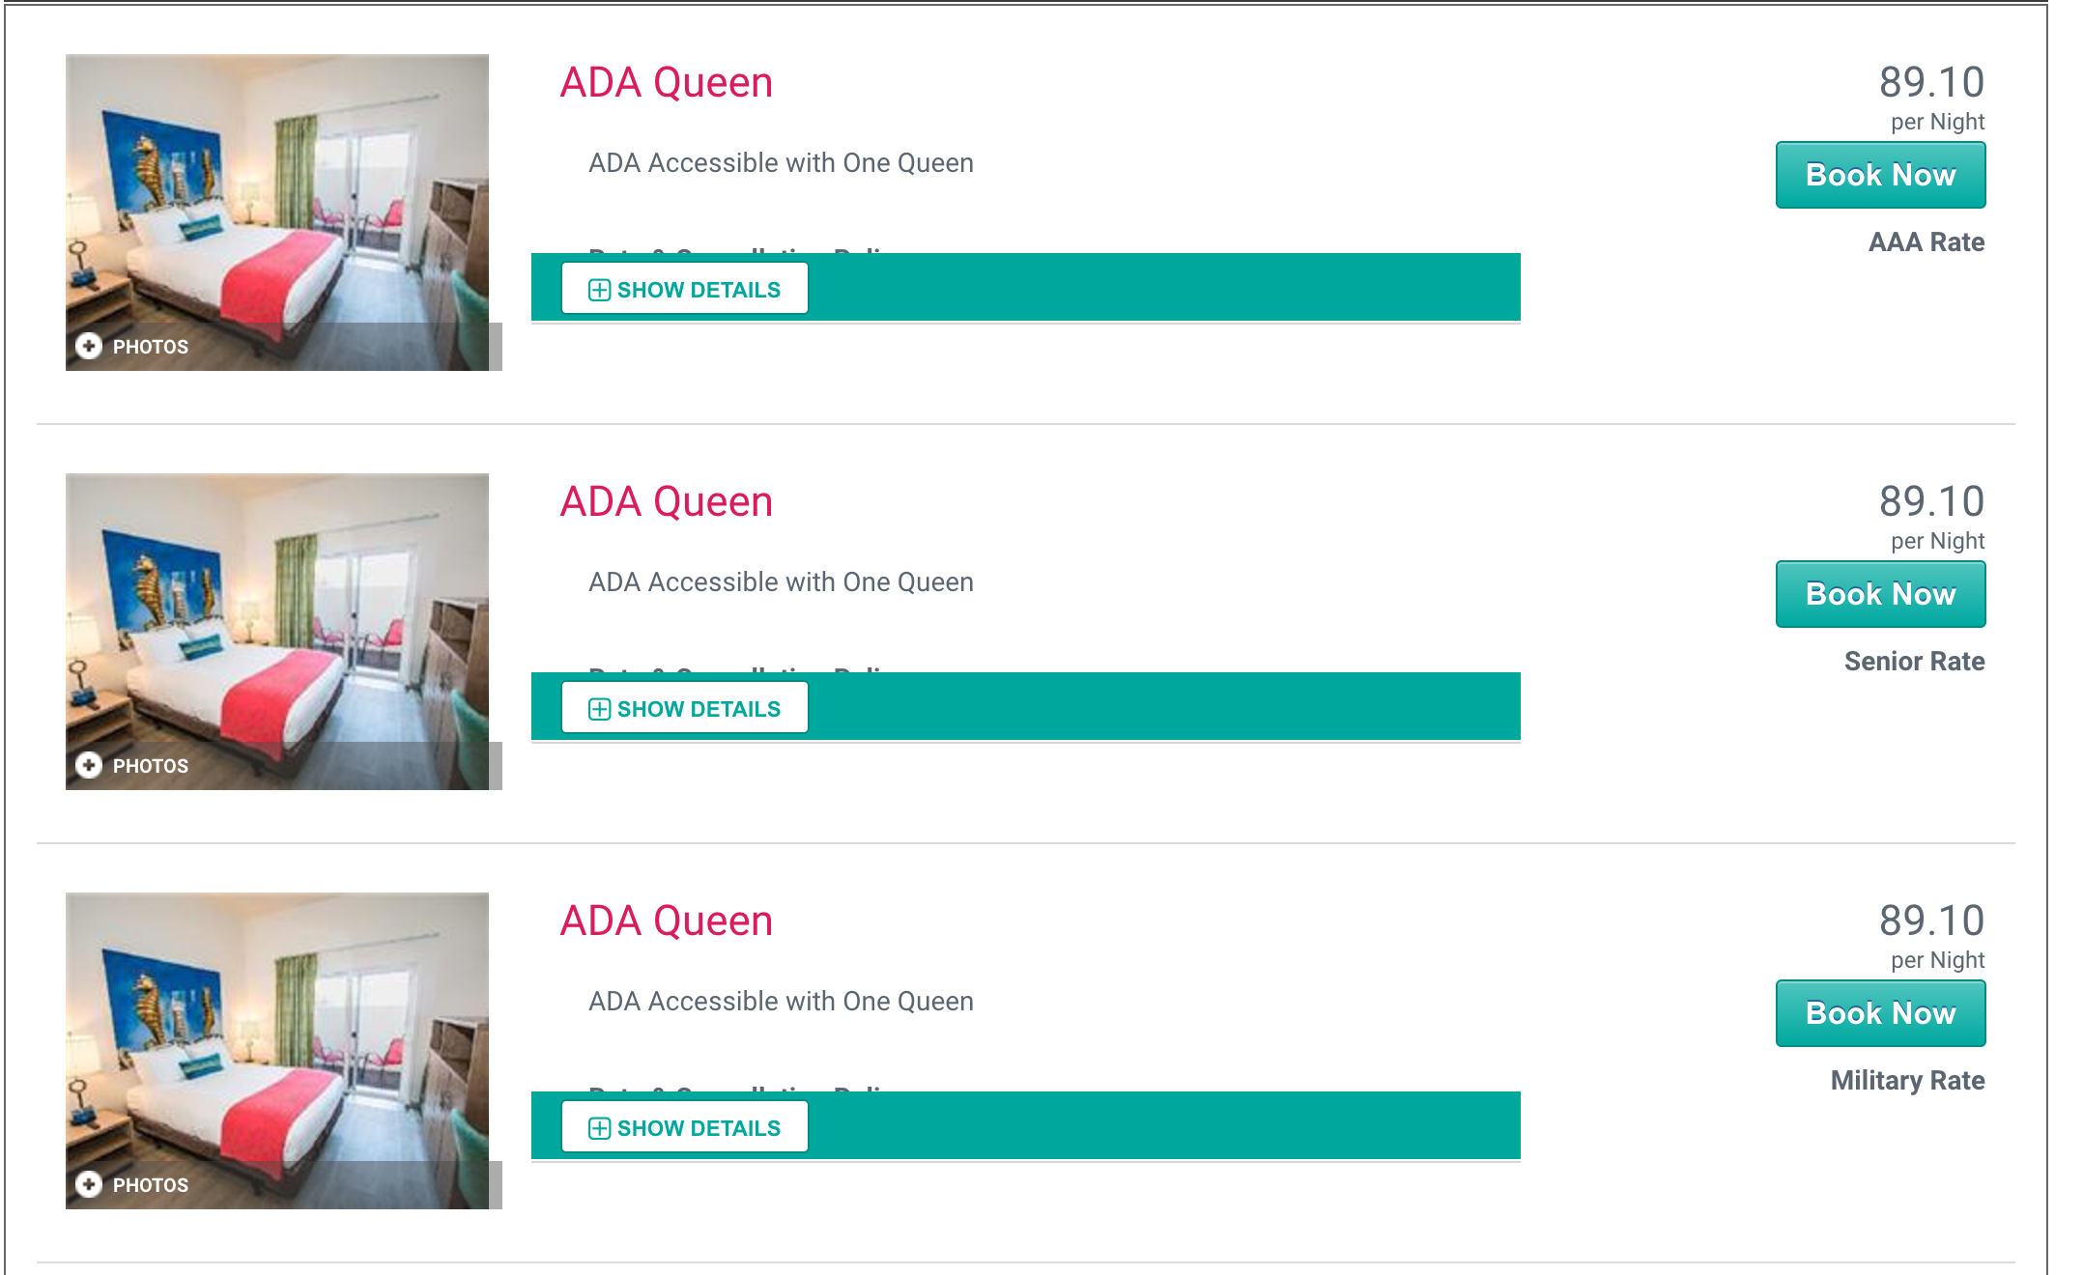Click the ADA Queen title for Senior Rate
Image resolution: width=2083 pixels, height=1275 pixels.
[667, 502]
